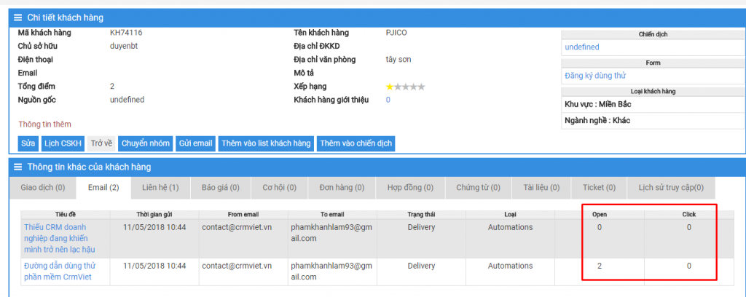This screenshot has height=297, width=746.
Task: Click the Sửa button
Action: 28,143
